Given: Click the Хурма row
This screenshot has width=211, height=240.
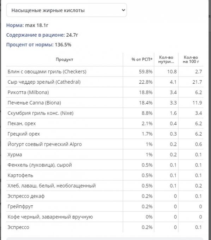Looking at the screenshot, I should click(105, 155).
